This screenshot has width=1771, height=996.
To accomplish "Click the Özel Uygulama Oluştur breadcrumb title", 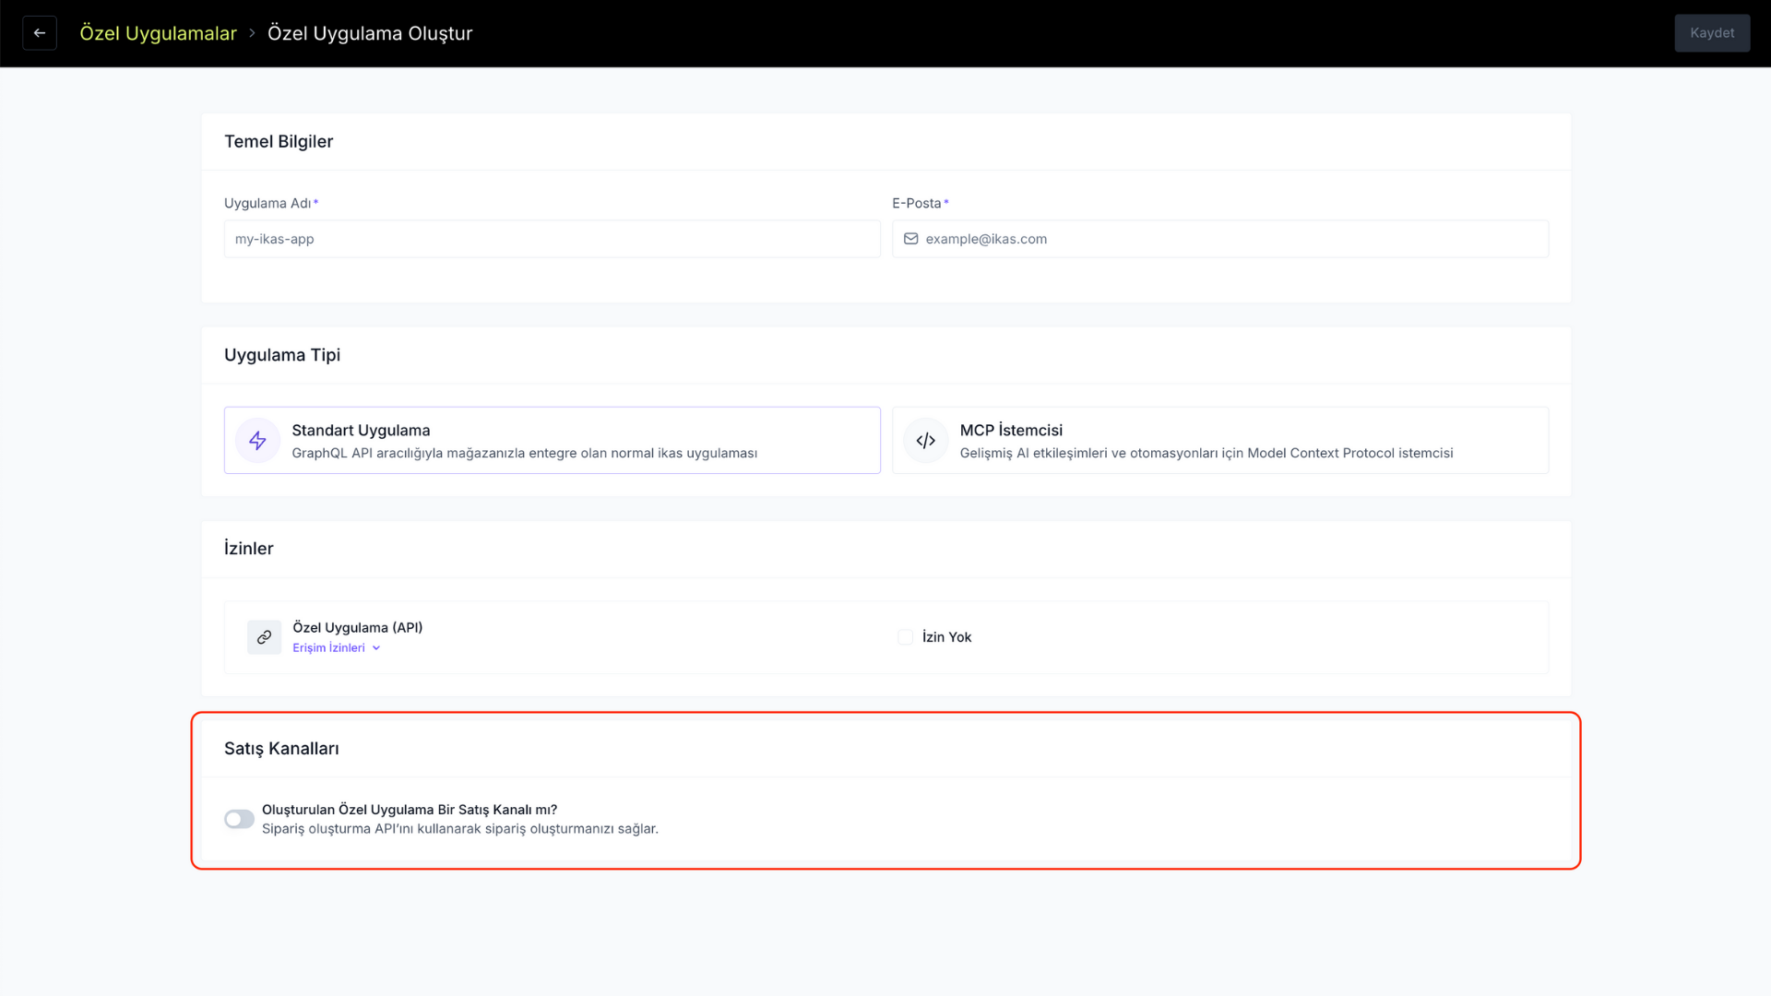I will [x=370, y=33].
